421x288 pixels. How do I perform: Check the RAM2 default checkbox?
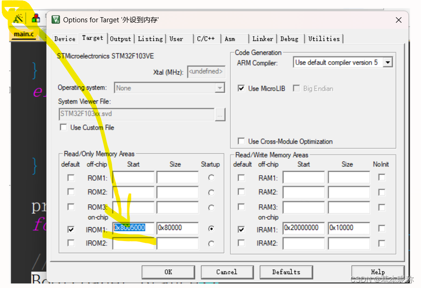[241, 192]
